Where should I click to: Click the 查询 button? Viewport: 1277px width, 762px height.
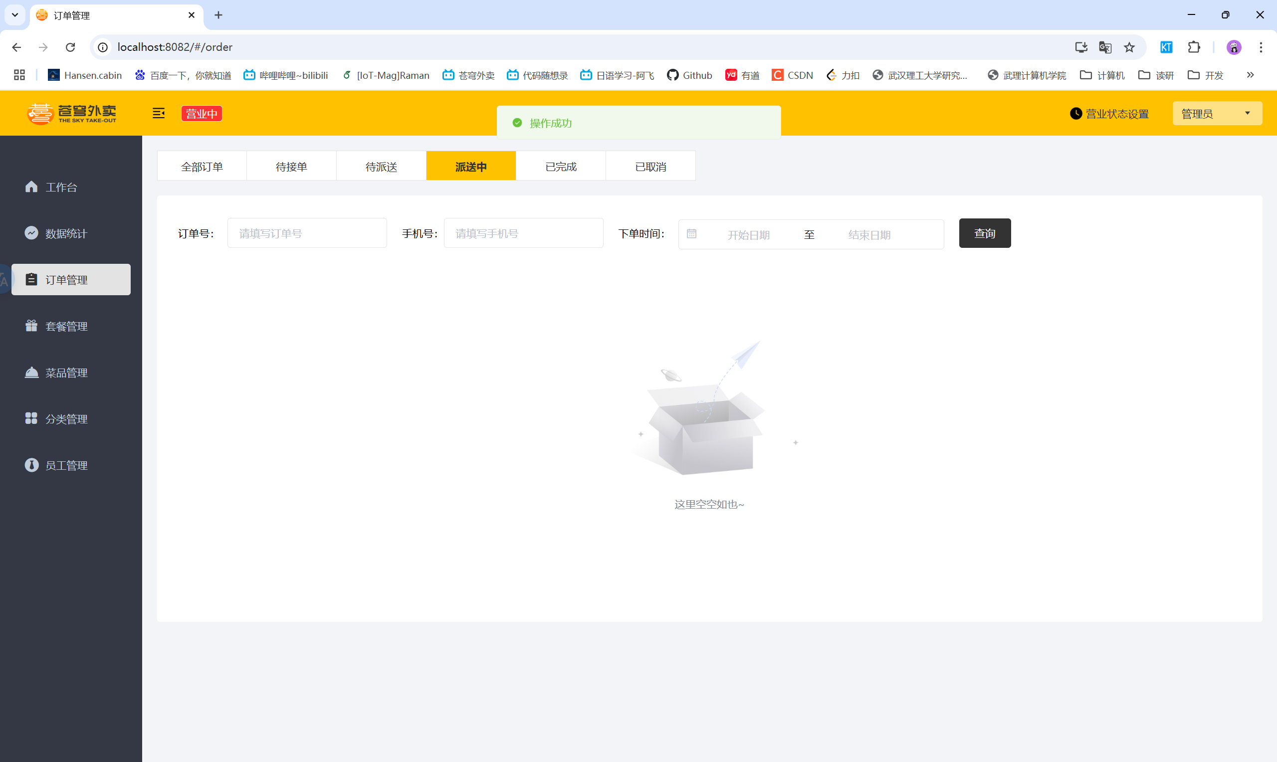coord(984,233)
